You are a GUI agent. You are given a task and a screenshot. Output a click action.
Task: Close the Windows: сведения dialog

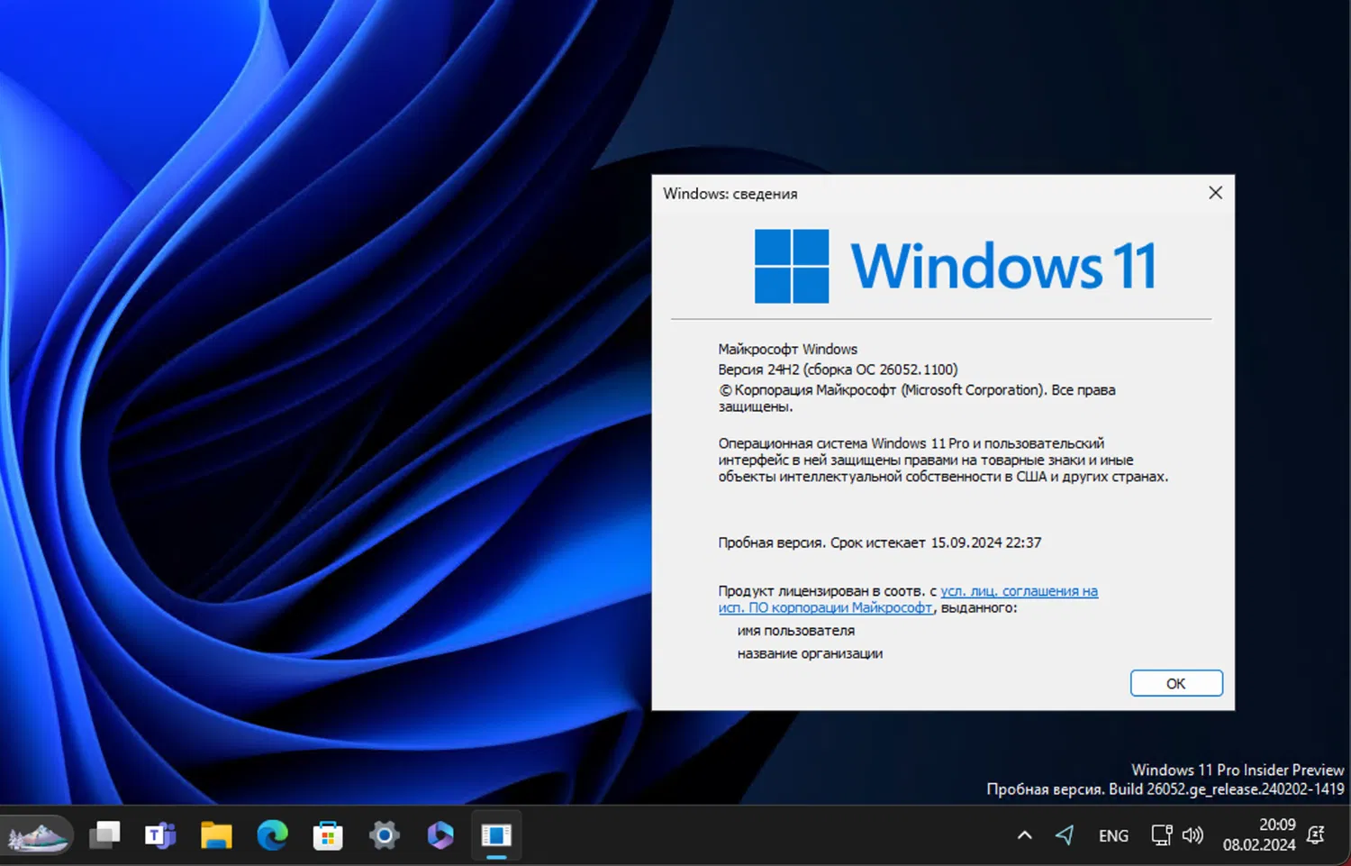click(x=1215, y=192)
